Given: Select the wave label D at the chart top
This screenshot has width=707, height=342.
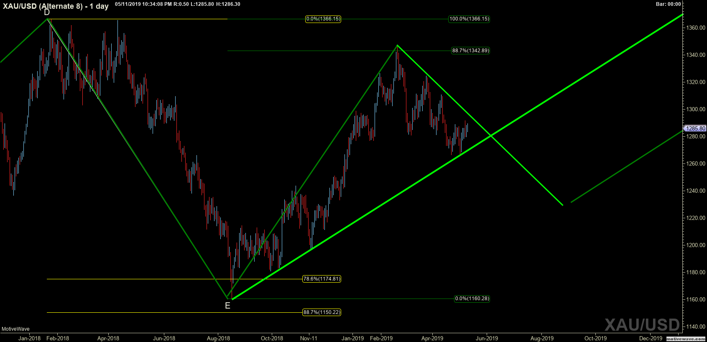Looking at the screenshot, I should pos(47,13).
